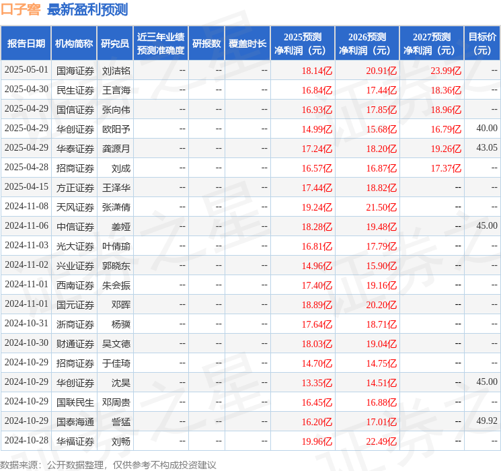Viewport: 501px width, 471px height.
Task: Select the 2024-10-28 report date cell
Action: (26, 441)
